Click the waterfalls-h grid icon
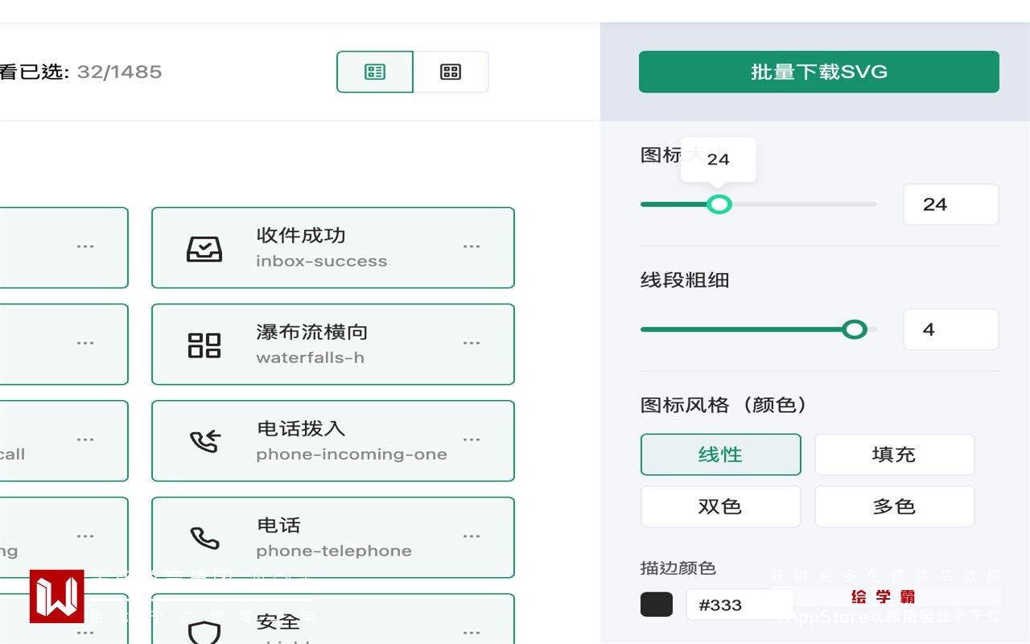 coord(204,345)
